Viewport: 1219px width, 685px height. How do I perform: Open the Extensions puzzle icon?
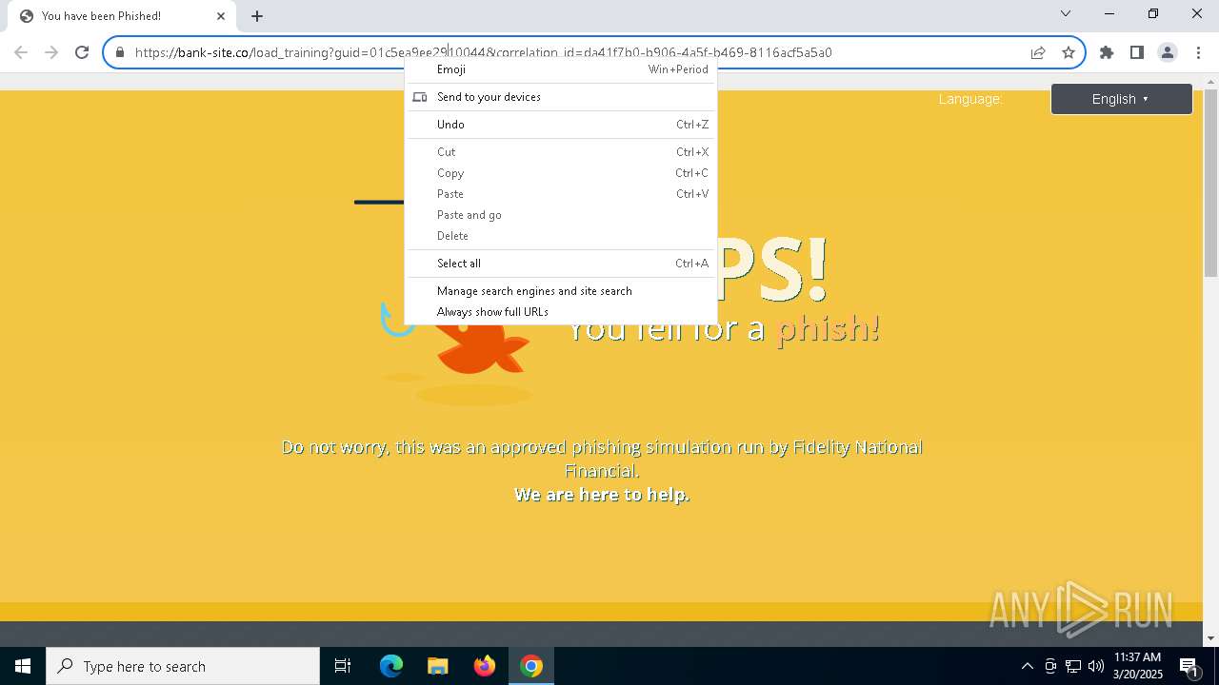1107,52
